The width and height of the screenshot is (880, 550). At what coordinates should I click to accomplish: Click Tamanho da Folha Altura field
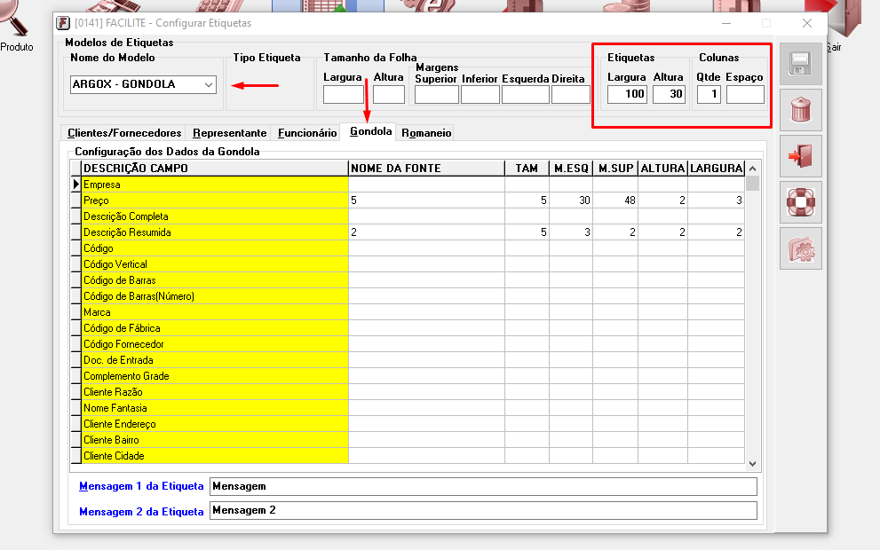click(389, 94)
